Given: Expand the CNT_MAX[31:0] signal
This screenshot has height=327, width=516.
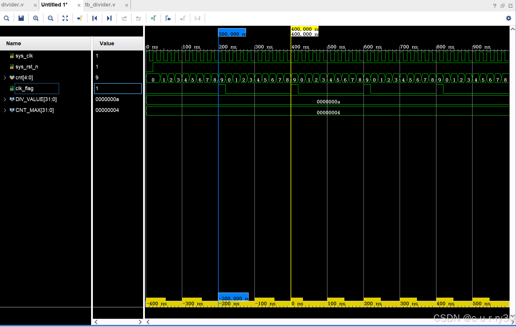Looking at the screenshot, I should coord(5,110).
